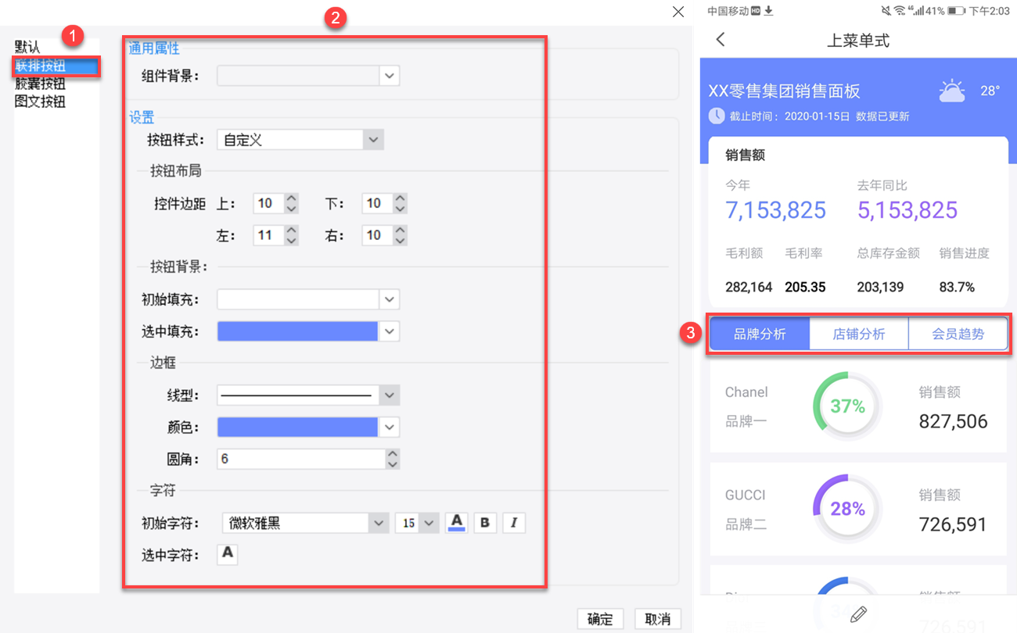Tap the Wi-Fi icon in phone status bar
This screenshot has height=633, width=1017.
point(900,10)
